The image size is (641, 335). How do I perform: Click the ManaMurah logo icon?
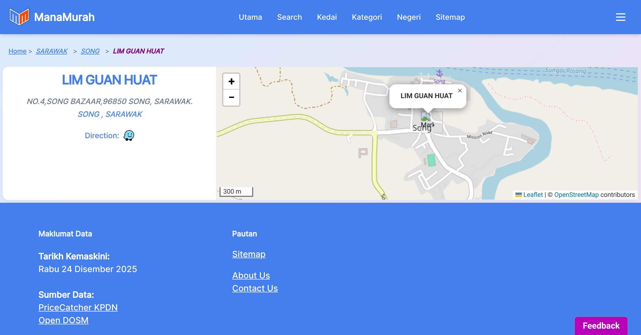coord(19,17)
